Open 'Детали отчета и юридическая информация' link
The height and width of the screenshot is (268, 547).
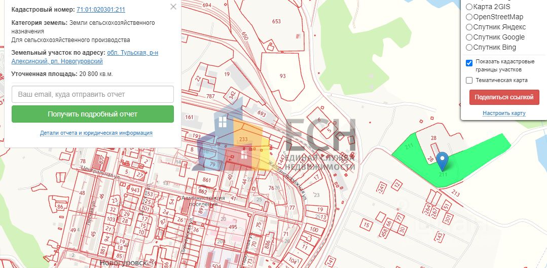pyautogui.click(x=96, y=133)
